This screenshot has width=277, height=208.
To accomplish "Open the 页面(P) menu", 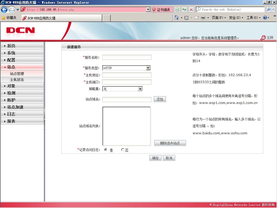I will pos(219,18).
